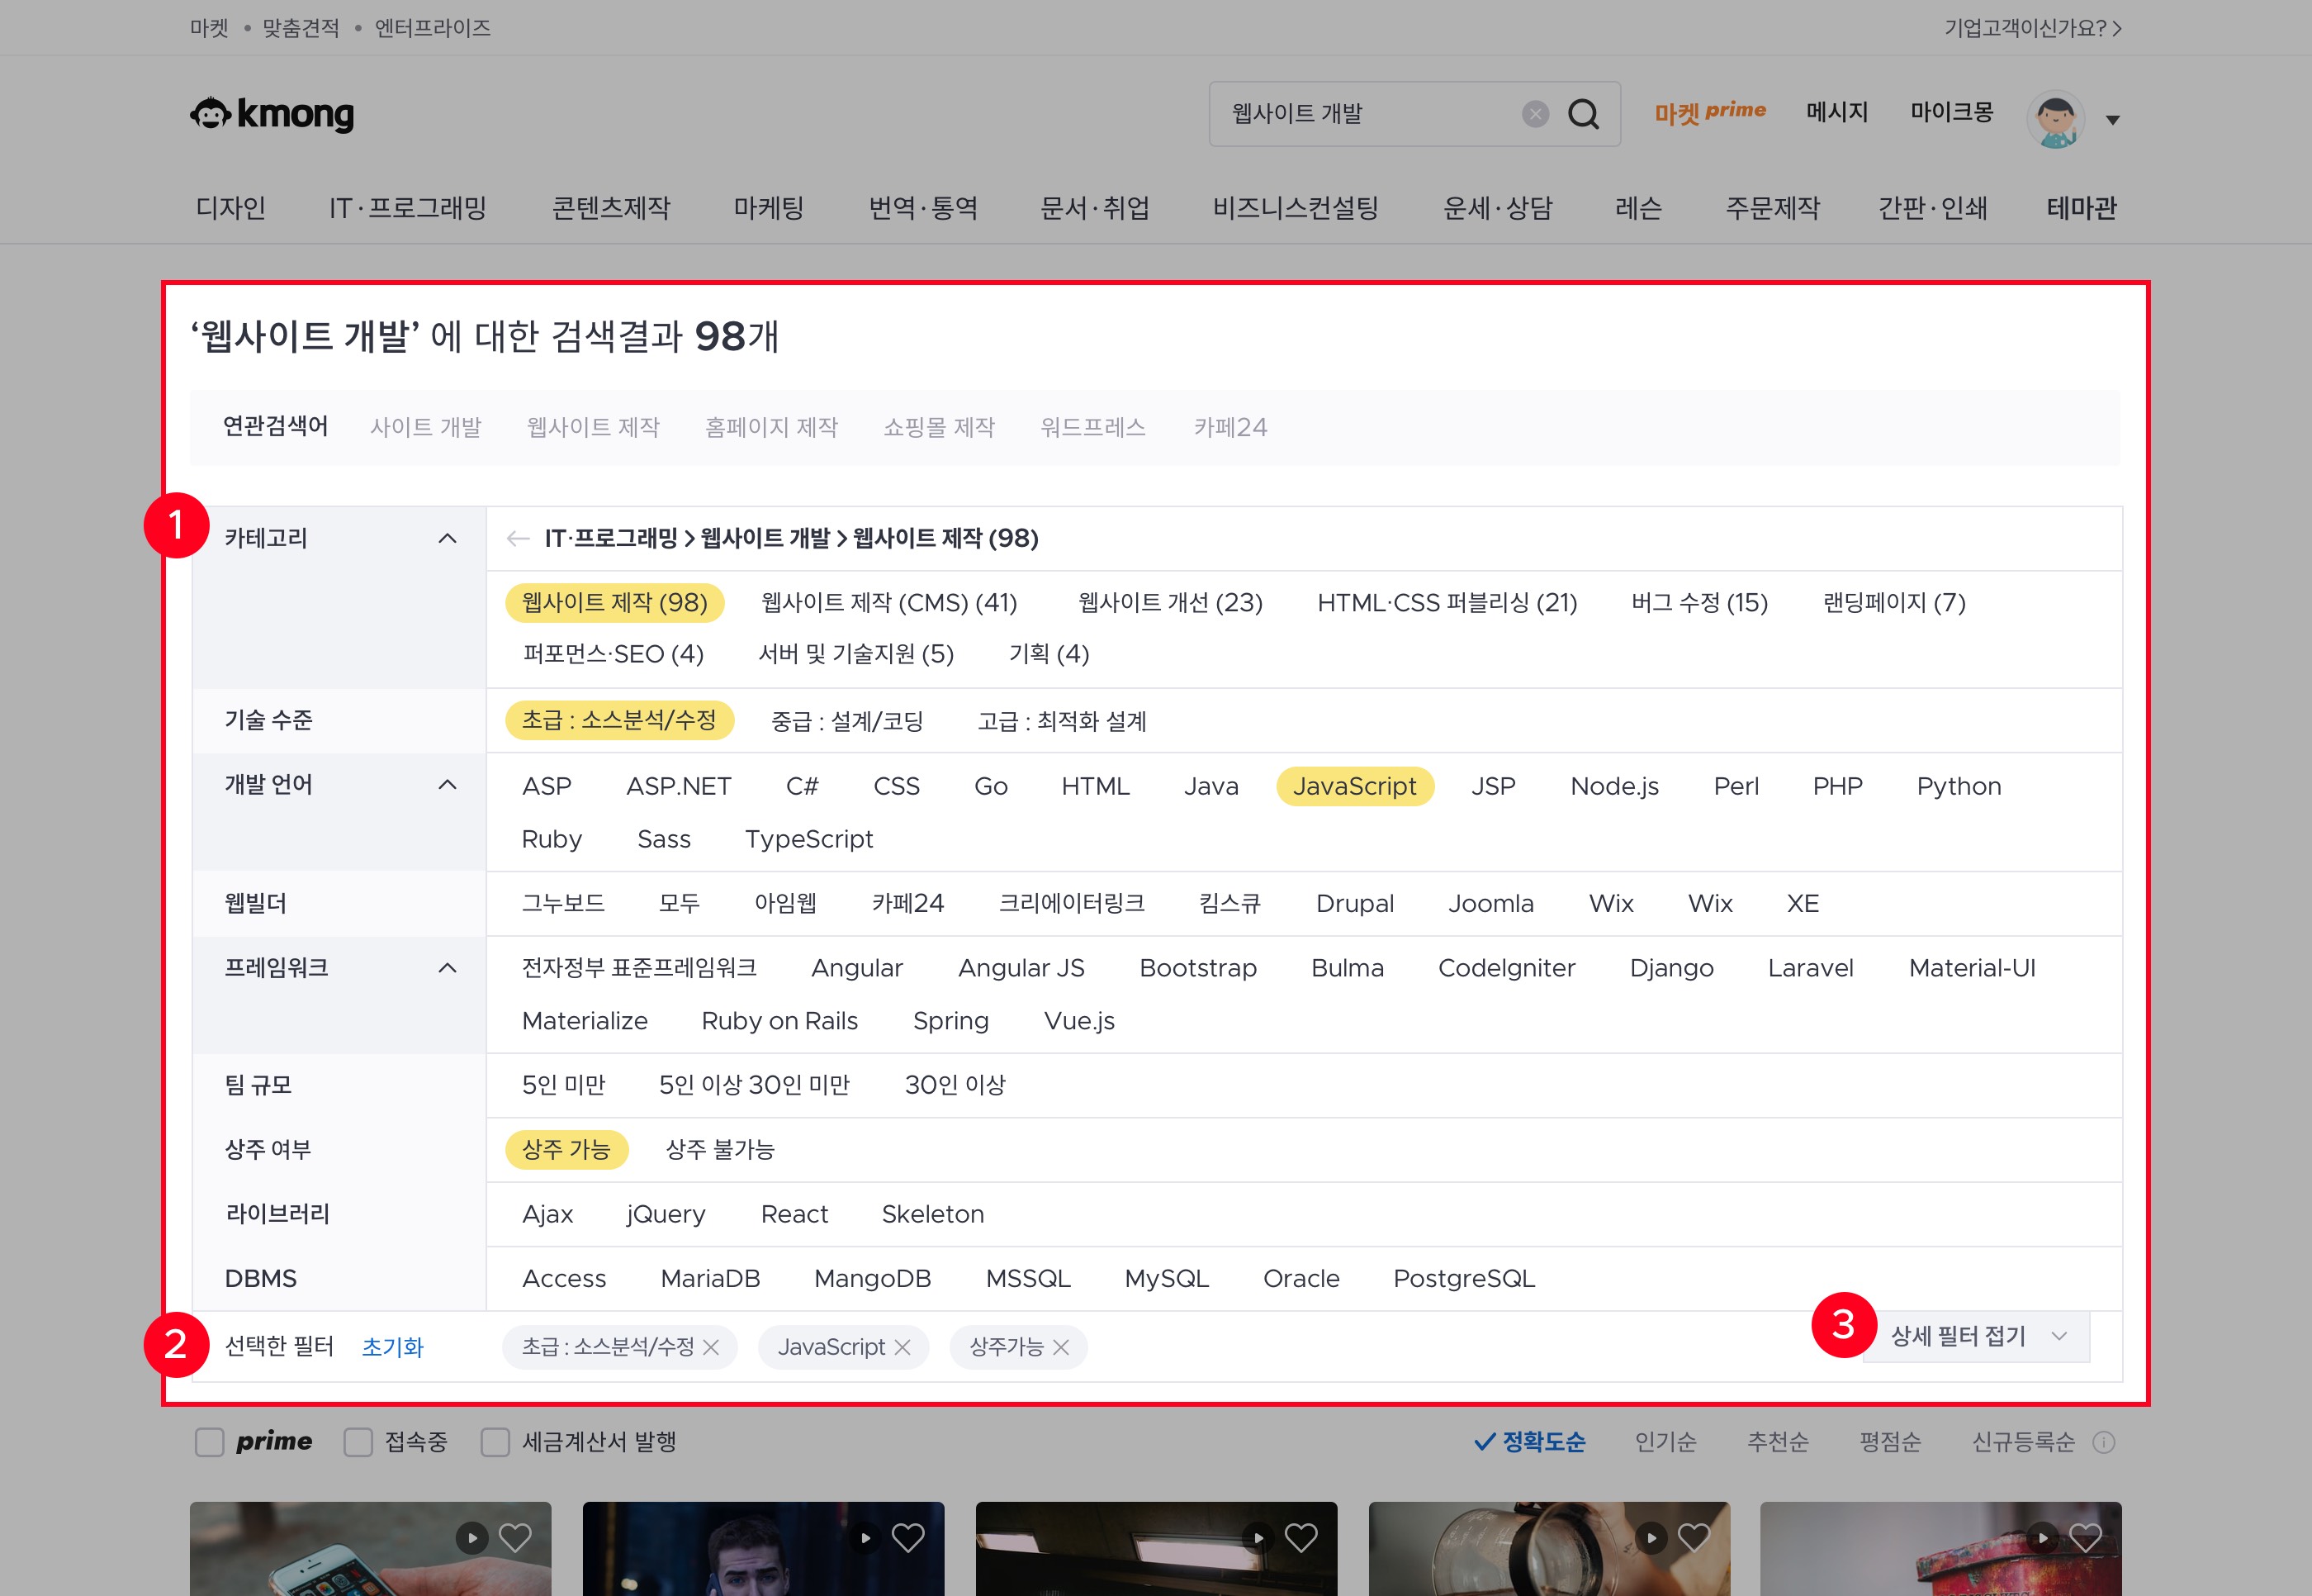Remove the JavaScript selected filter chip
The height and width of the screenshot is (1596, 2312).
tap(903, 1347)
